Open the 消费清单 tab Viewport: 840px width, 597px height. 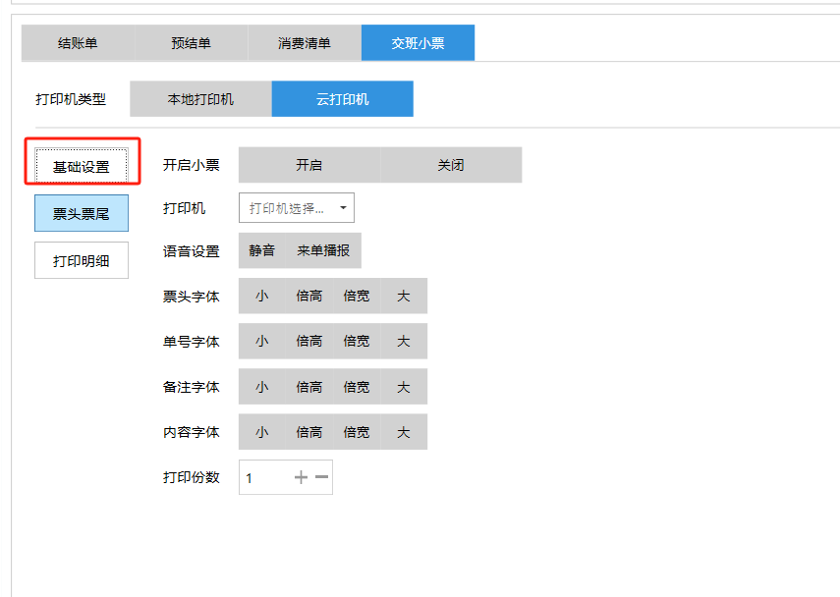[304, 43]
